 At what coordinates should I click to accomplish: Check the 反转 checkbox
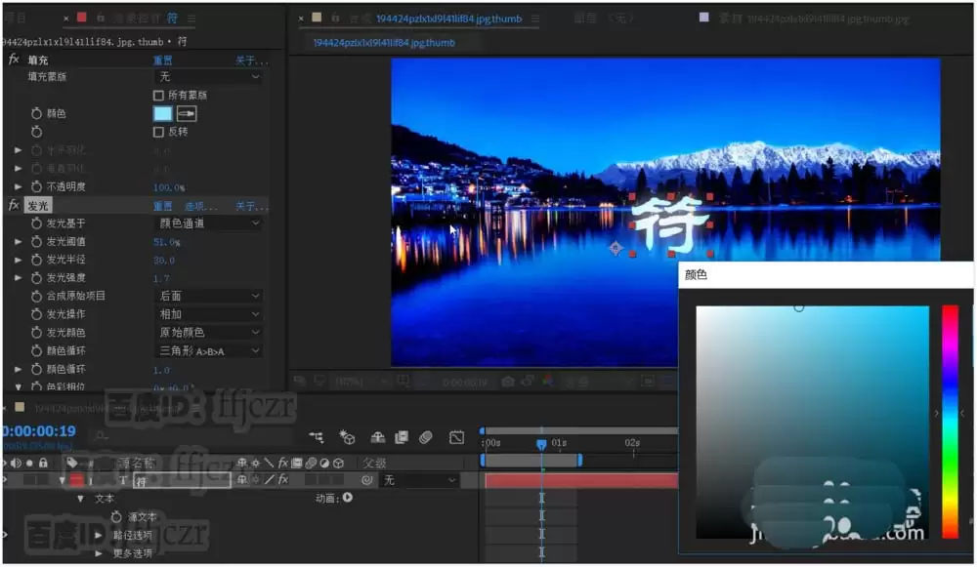[x=158, y=132]
